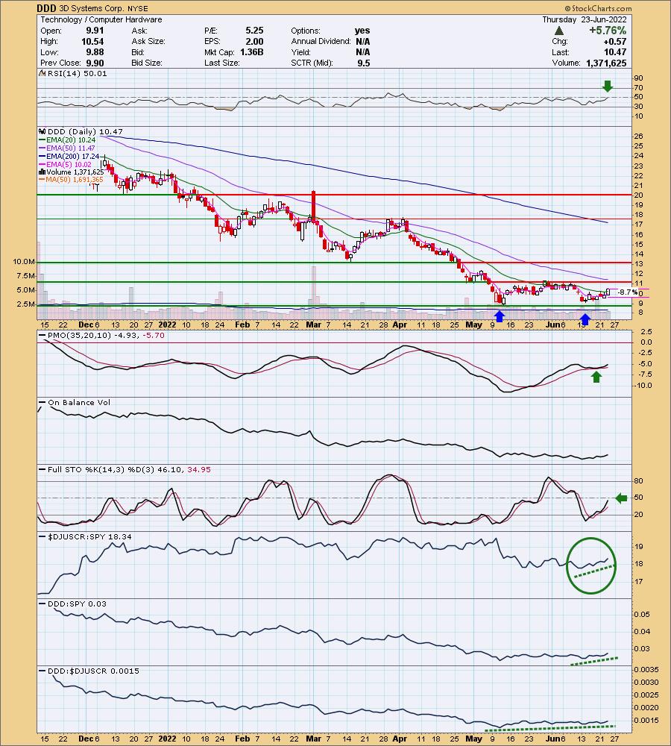Click the Mar label on lower date axis
Viewport: 671px width, 746px height.
[x=313, y=739]
